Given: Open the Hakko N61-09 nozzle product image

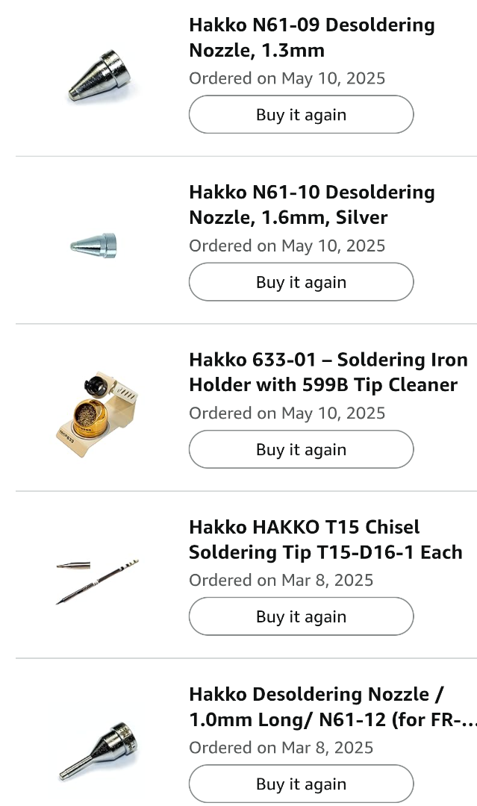Looking at the screenshot, I should pyautogui.click(x=104, y=75).
